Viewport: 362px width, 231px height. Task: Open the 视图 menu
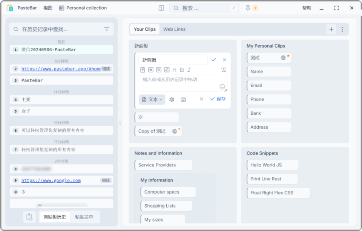pyautogui.click(x=48, y=8)
